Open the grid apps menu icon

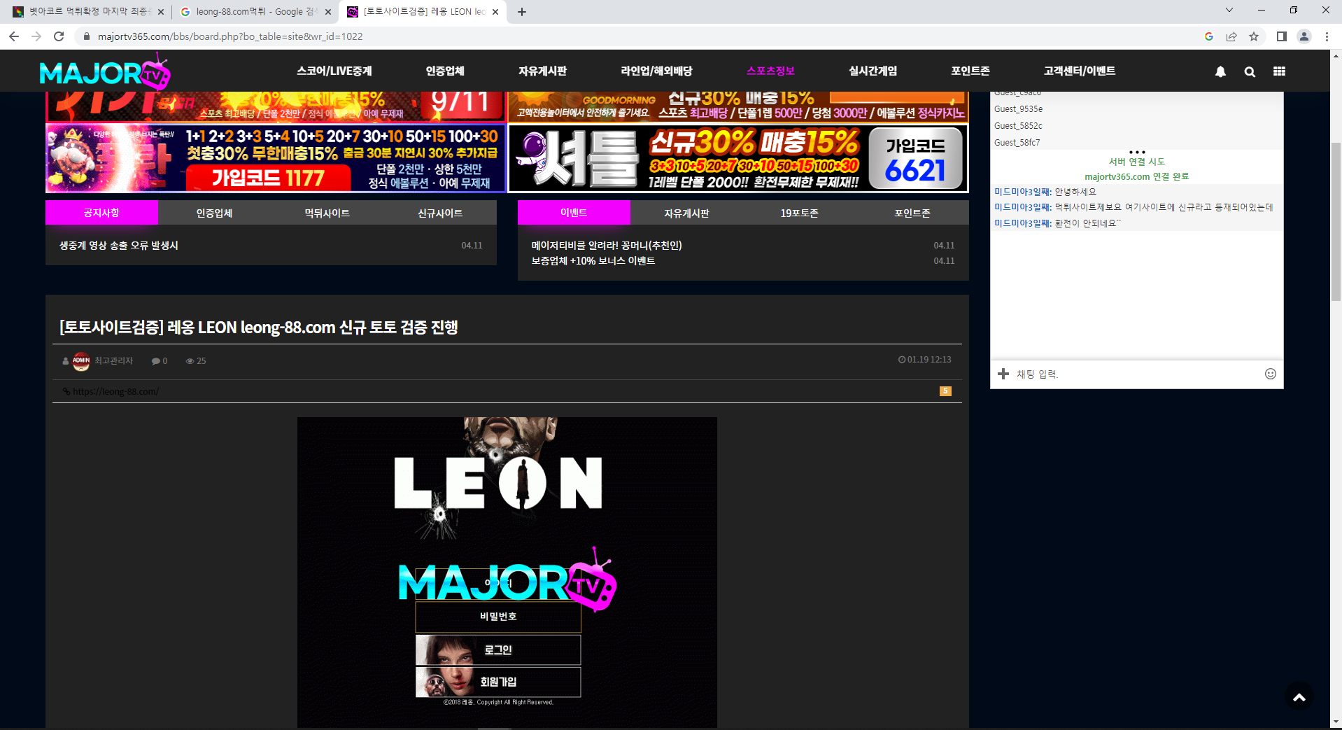[1279, 71]
